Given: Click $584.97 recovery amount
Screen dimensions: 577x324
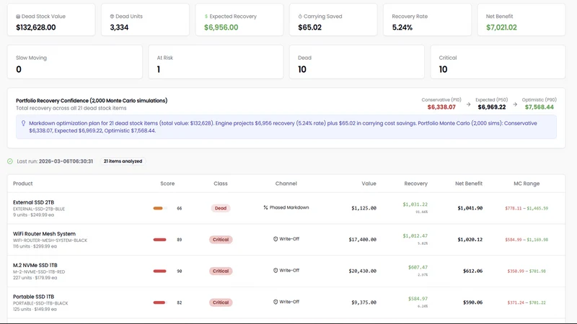Looking at the screenshot, I should pos(418,299).
